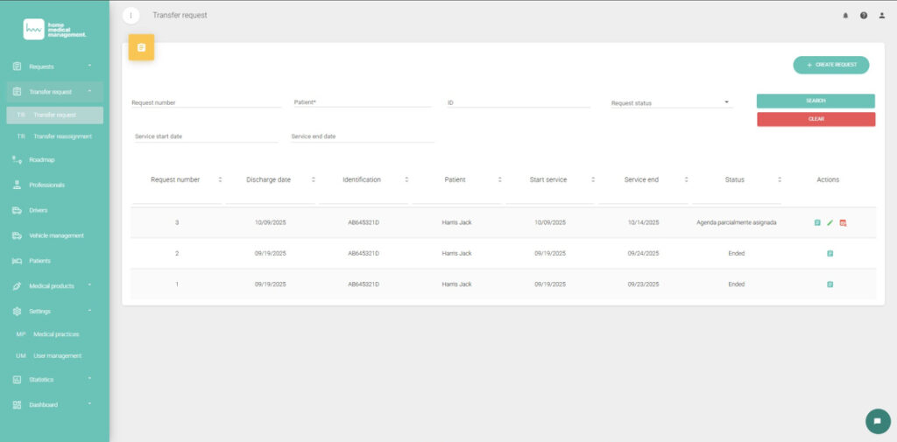Open the chat bubble widget
Screen dimensions: 897x442
(x=877, y=421)
